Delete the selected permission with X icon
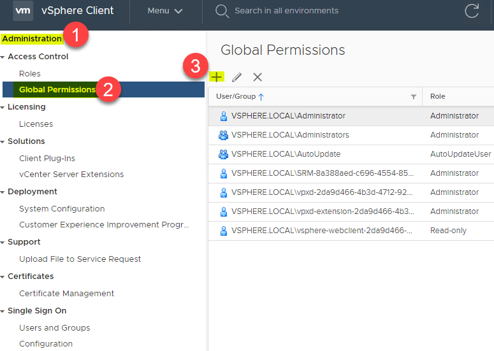This screenshot has width=494, height=351. coord(258,77)
